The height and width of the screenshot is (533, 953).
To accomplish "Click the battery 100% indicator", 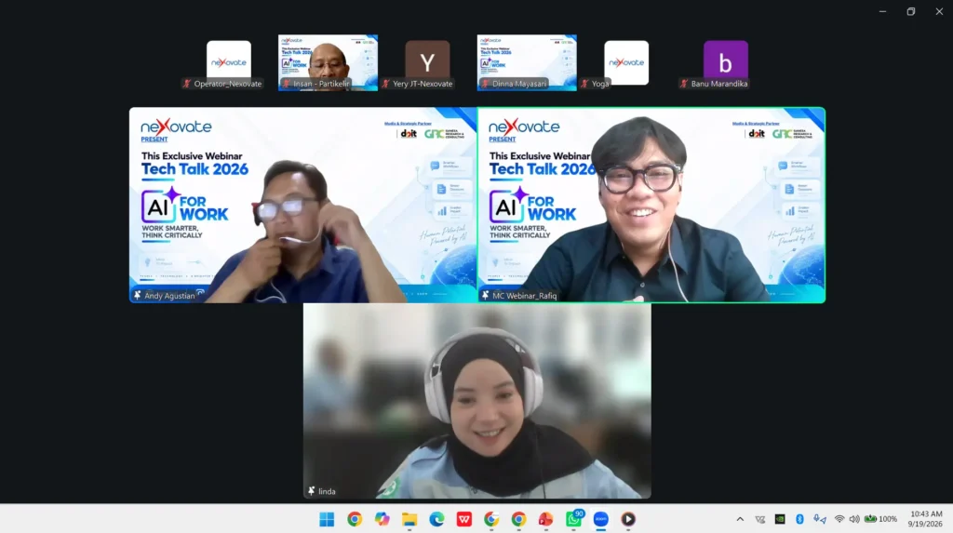I will tap(880, 519).
